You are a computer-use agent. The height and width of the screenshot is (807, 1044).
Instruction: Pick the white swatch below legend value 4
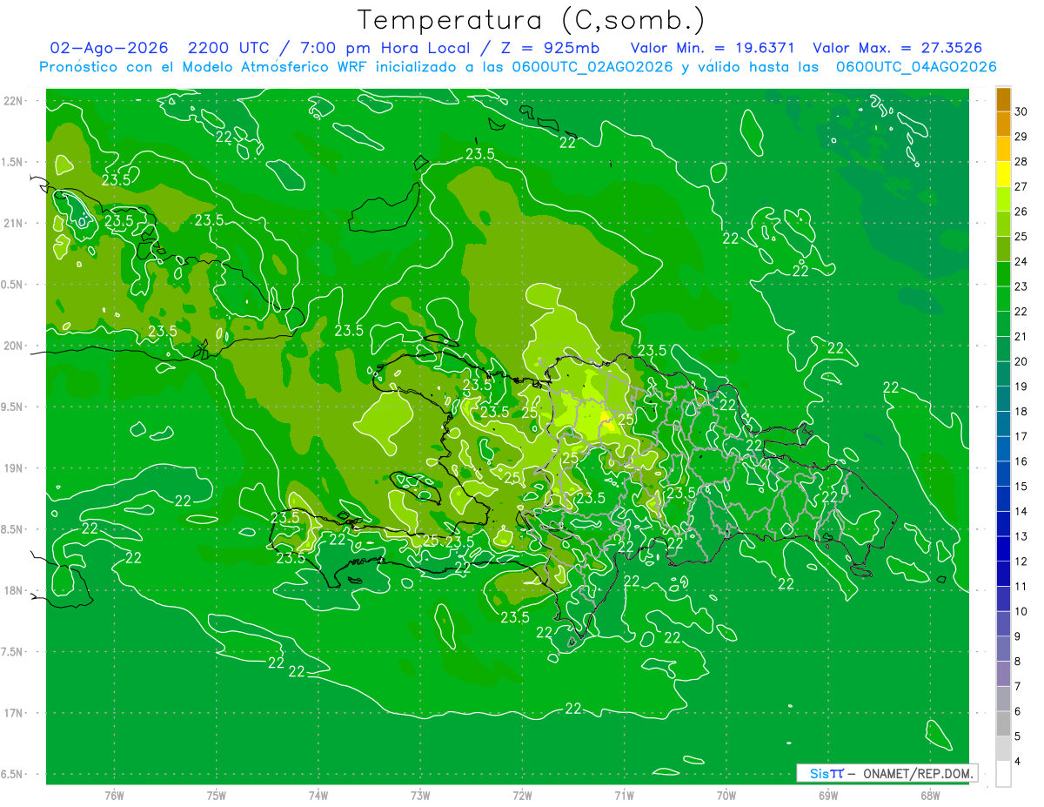point(1003,773)
